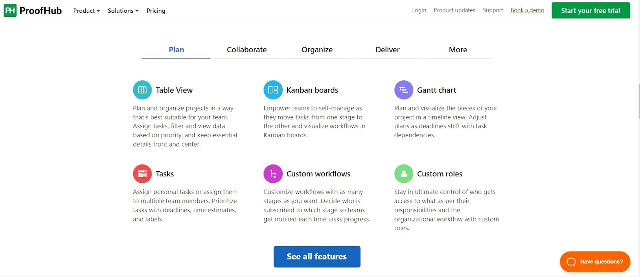Switch to the Collaborate tab
This screenshot has width=640, height=277.
pyautogui.click(x=247, y=49)
